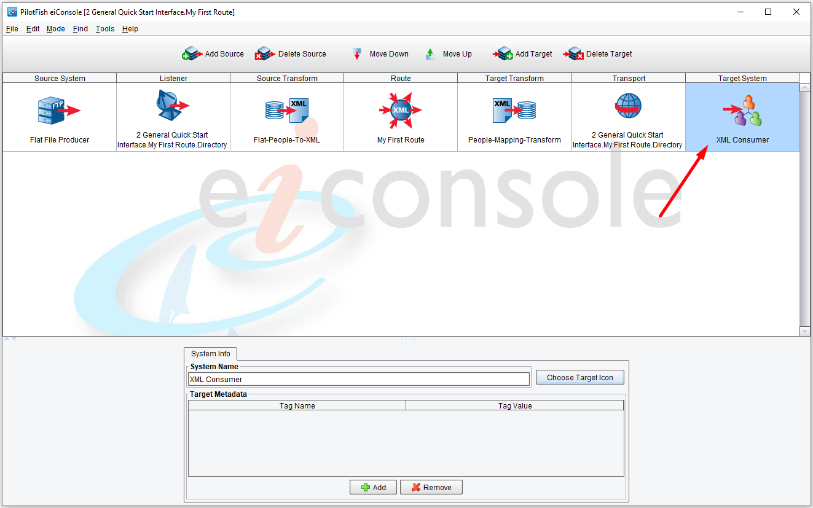
Task: Click the Remove metadata button
Action: (431, 487)
